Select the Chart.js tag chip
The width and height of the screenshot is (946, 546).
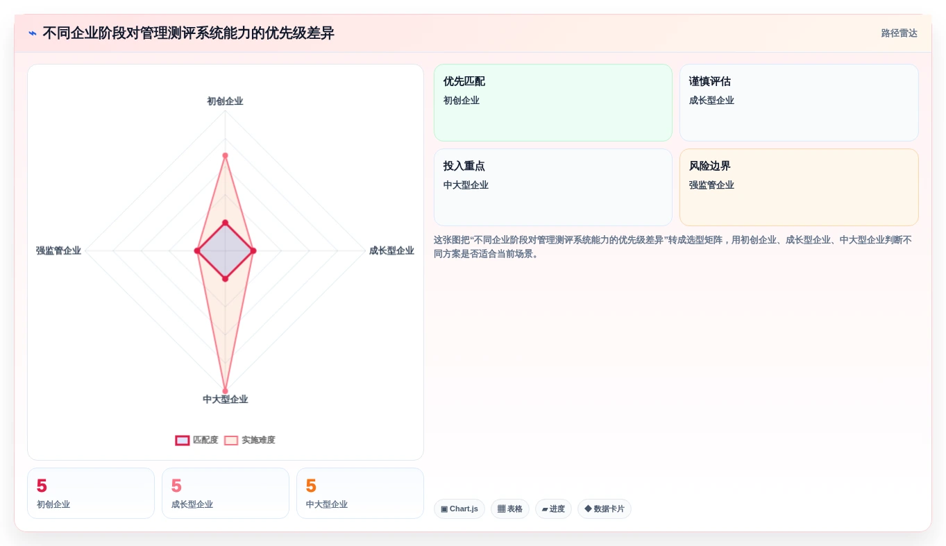coord(459,509)
